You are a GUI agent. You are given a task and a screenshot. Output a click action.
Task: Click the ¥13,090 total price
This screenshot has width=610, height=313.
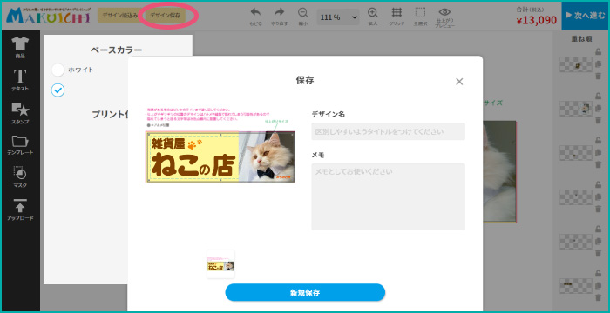coord(537,21)
